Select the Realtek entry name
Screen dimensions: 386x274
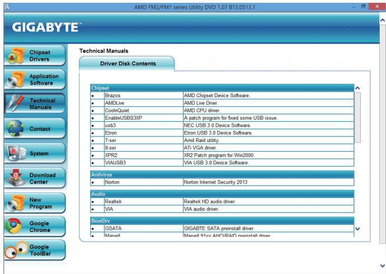[113, 201]
